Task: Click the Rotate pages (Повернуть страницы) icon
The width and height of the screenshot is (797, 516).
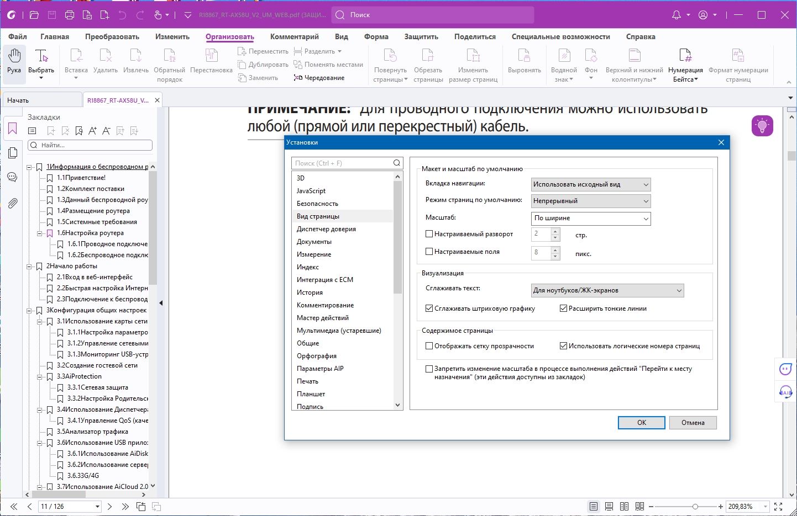Action: (390, 56)
